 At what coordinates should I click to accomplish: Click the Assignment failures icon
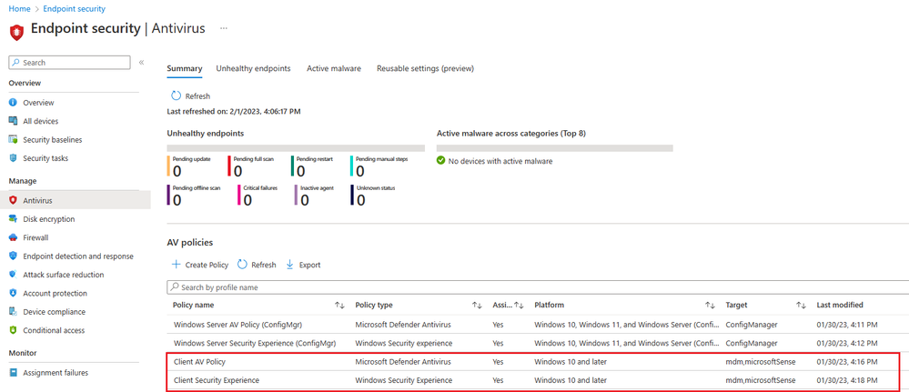(x=13, y=373)
